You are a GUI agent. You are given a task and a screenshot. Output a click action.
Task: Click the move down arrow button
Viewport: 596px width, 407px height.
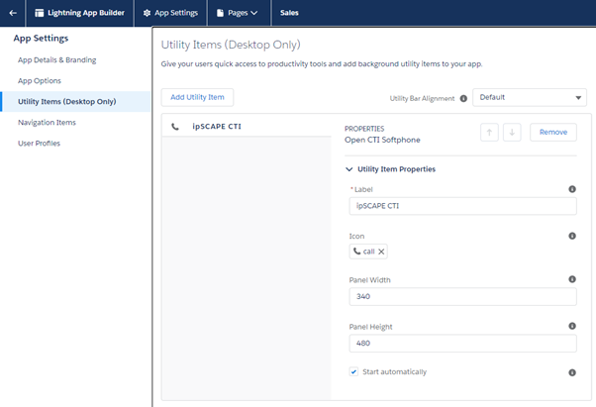coord(512,132)
